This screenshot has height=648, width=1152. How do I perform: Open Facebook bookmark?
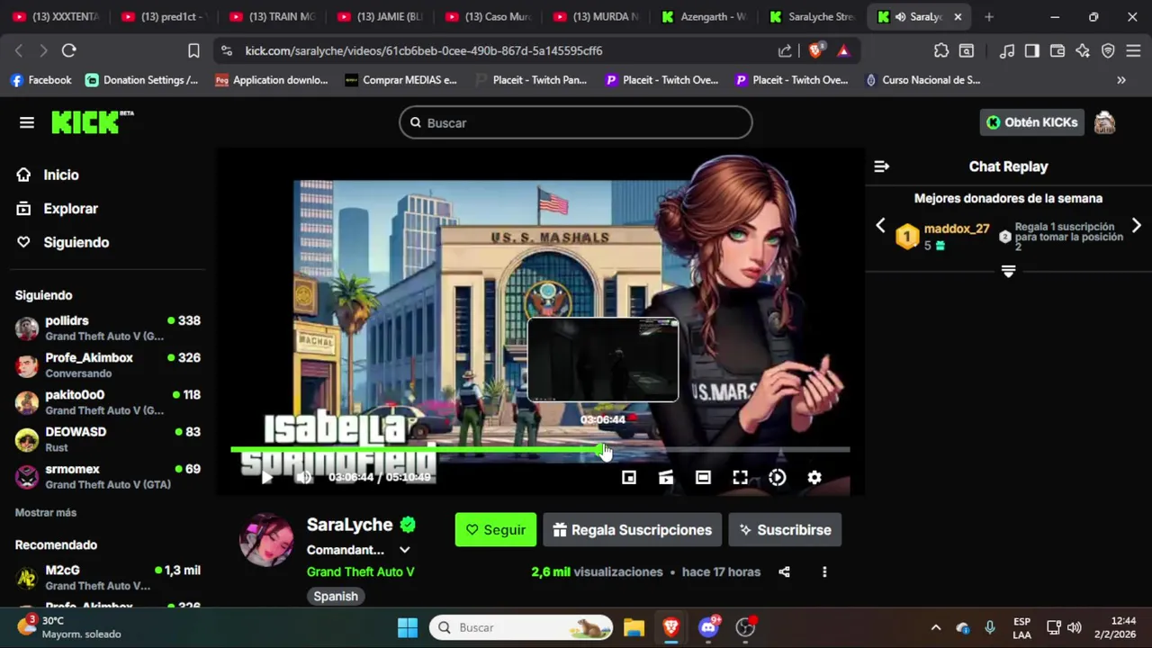point(40,80)
